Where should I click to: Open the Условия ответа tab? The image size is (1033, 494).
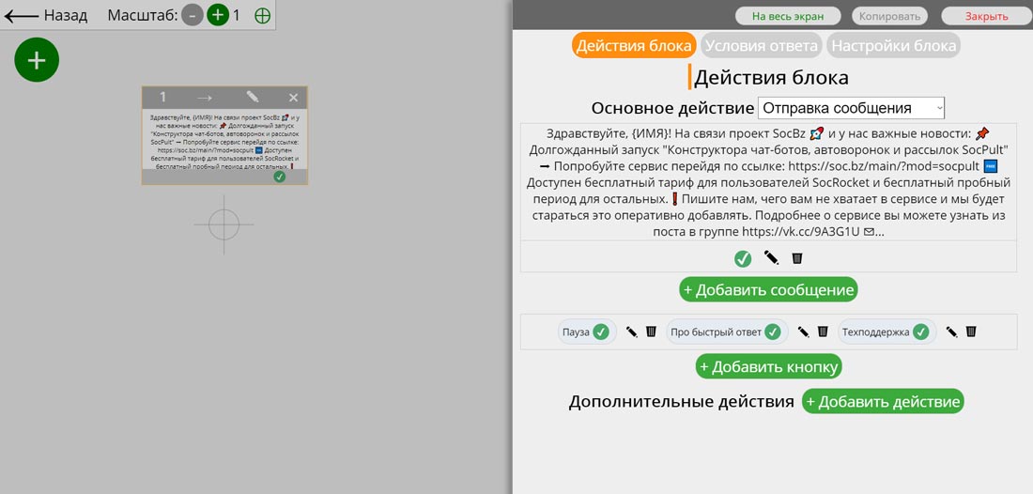click(x=761, y=46)
